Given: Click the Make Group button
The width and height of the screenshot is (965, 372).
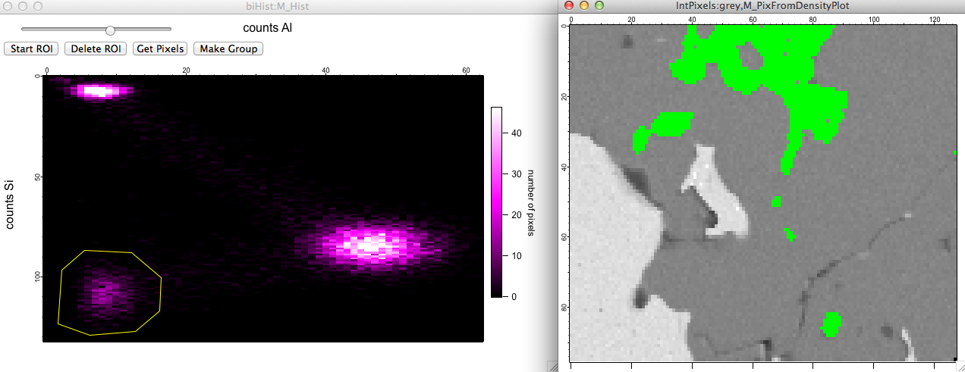Looking at the screenshot, I should (x=228, y=48).
